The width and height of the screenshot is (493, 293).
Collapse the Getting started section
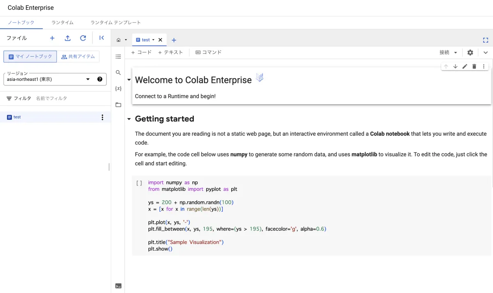coord(129,119)
